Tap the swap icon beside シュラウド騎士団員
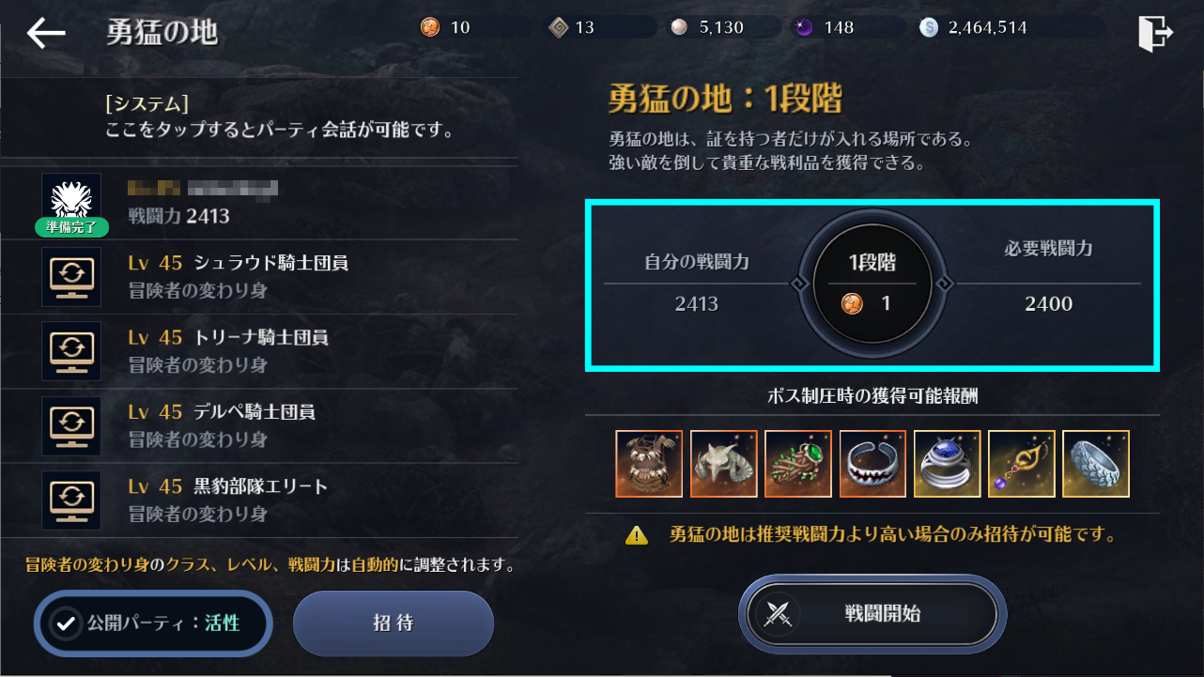Screen dimensions: 1204x677 pos(71,277)
